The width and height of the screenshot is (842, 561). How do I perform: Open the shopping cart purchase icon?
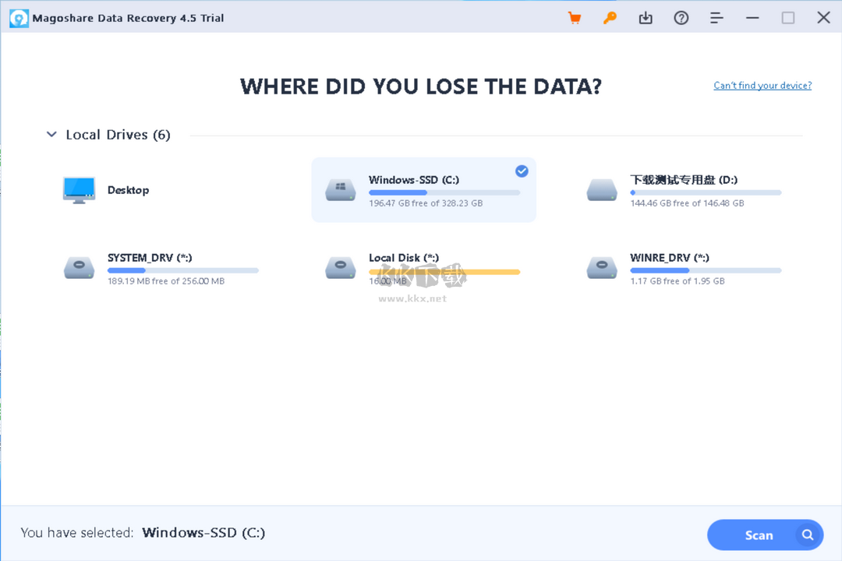click(x=575, y=18)
